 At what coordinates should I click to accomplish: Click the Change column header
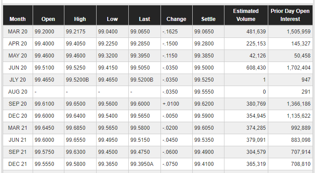[x=176, y=15]
